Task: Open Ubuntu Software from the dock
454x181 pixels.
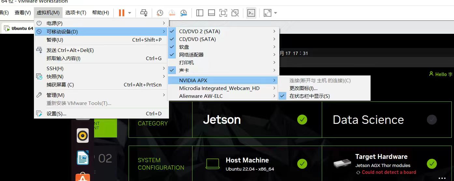Action: [83, 177]
